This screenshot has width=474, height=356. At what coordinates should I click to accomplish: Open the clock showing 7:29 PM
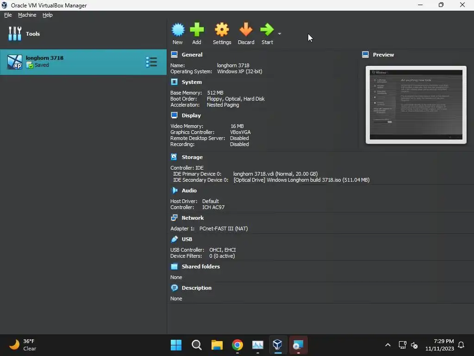coord(440,345)
